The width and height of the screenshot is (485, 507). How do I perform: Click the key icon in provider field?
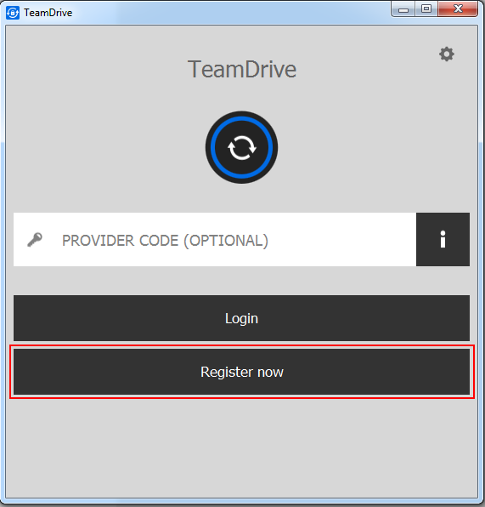pos(35,240)
